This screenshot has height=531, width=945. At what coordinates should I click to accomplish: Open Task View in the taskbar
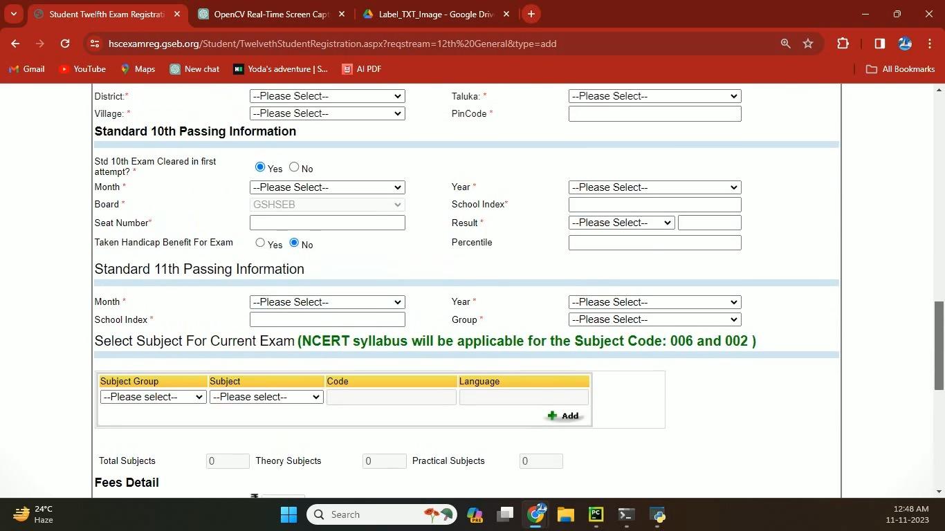tap(505, 514)
